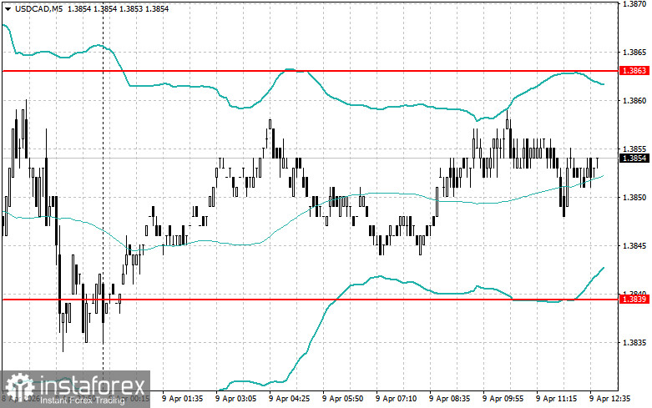652x408 pixels.
Task: Click the 9 Apr 08:35 time label
Action: 449,399
